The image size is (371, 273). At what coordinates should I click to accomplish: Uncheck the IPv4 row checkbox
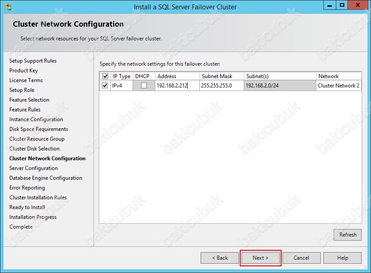click(105, 86)
